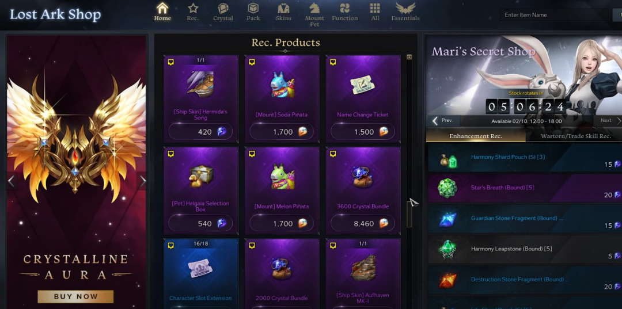This screenshot has width=622, height=309.
Task: Click scrollbar up arrow in Rec. Products
Action: click(409, 57)
